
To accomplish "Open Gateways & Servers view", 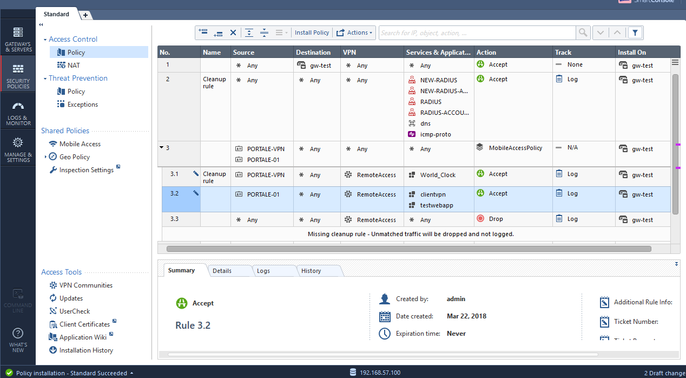I will (x=18, y=39).
